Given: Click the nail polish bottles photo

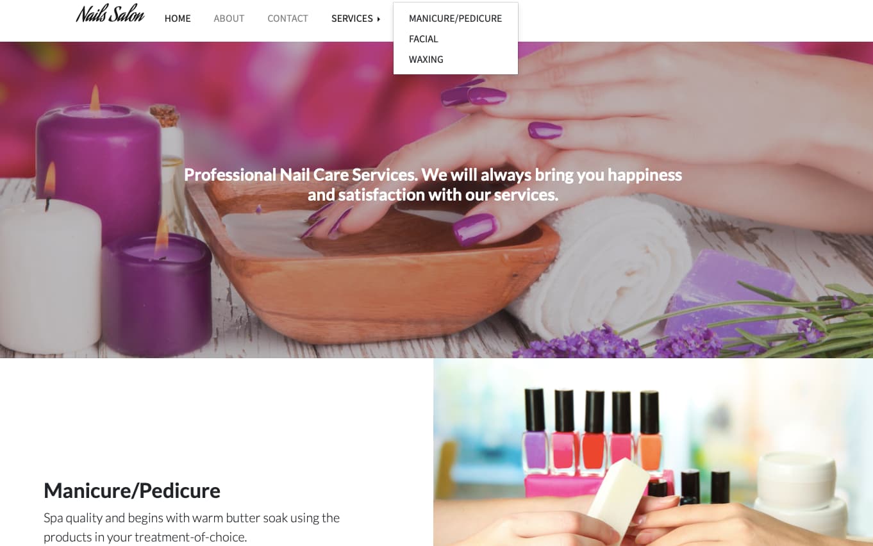Looking at the screenshot, I should point(653,452).
